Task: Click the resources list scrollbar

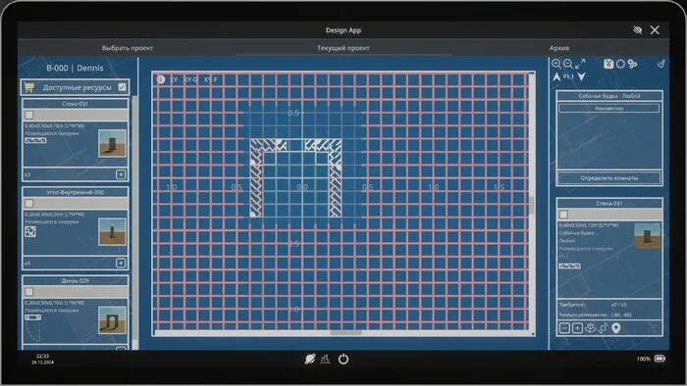Action: [x=135, y=218]
